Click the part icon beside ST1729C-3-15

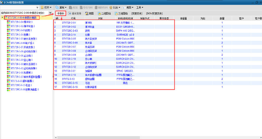pos(8,85)
